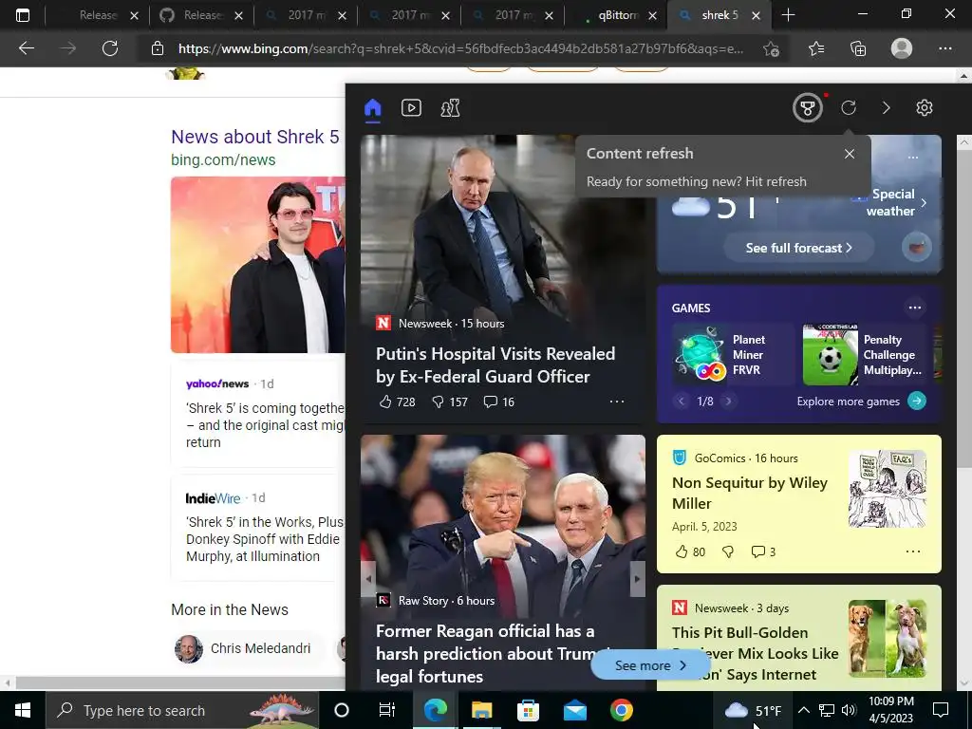Click the See more button

click(x=650, y=665)
